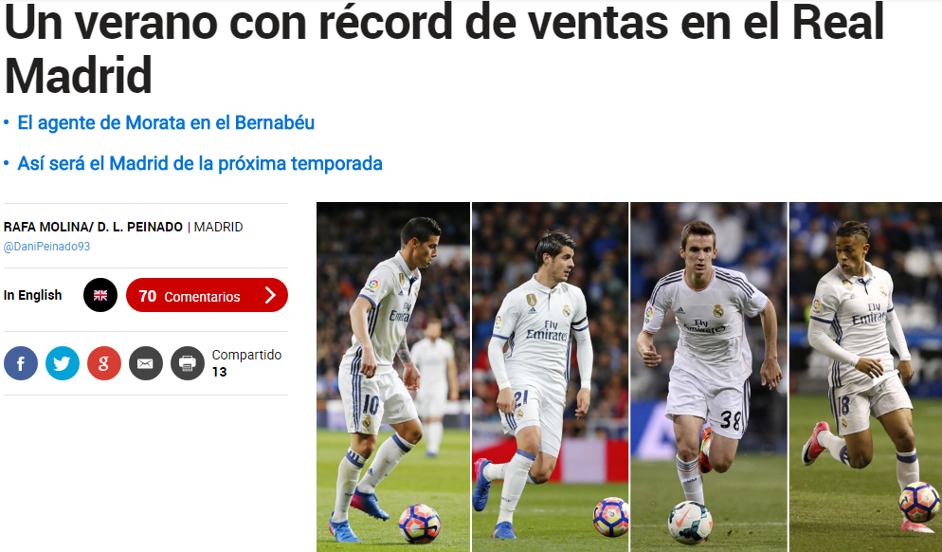The width and height of the screenshot is (942, 552).
Task: Visit the @DaniPeinado93 Twitter handle
Action: pyautogui.click(x=46, y=247)
